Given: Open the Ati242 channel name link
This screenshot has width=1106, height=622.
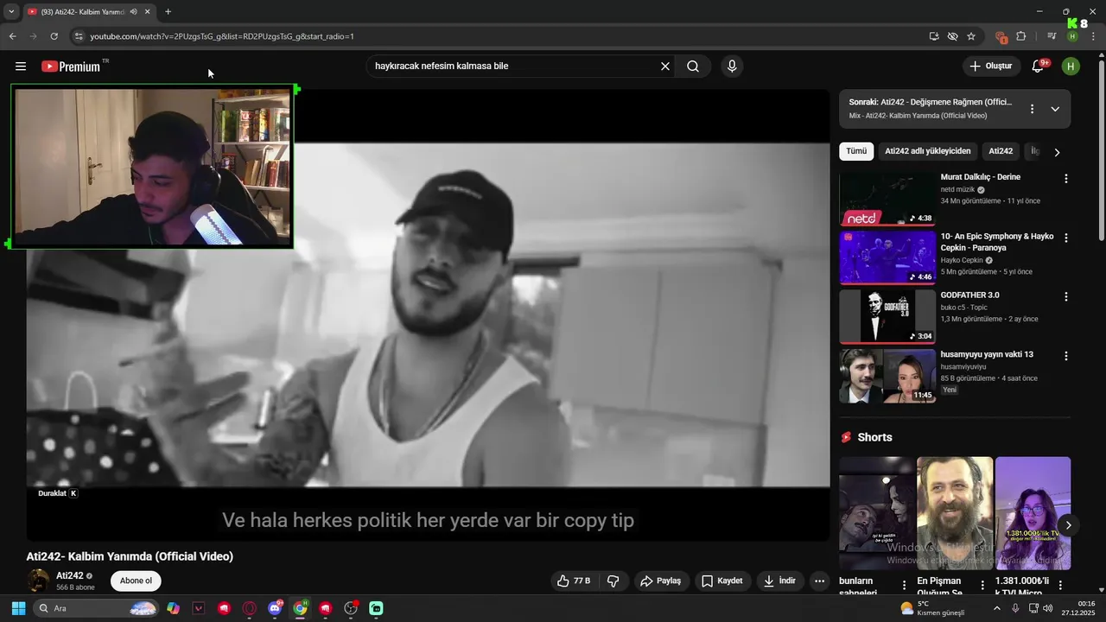Looking at the screenshot, I should (70, 575).
